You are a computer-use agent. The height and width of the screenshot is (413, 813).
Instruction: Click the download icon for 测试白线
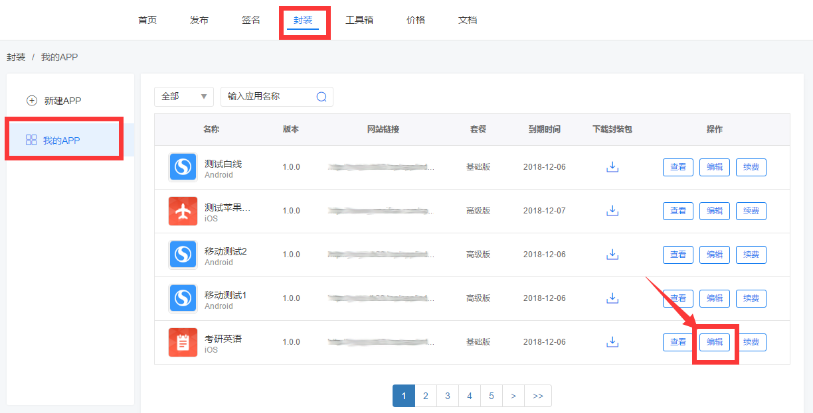(612, 167)
